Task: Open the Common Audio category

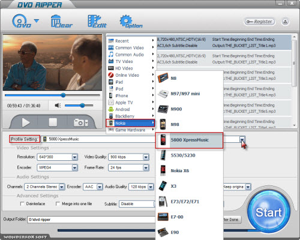Action: click(x=131, y=55)
